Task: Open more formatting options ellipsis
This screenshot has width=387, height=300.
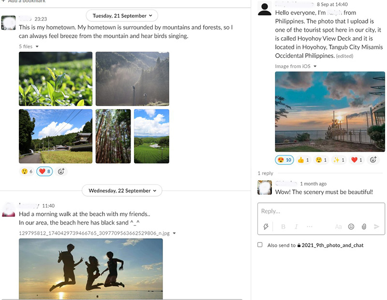Action: coord(310,226)
